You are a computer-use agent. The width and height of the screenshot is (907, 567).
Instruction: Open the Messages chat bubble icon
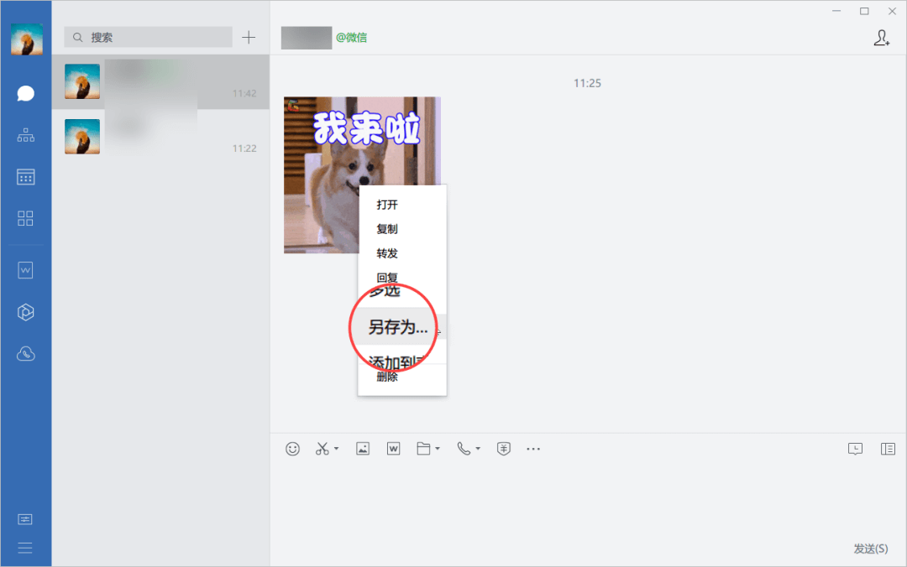pos(25,94)
